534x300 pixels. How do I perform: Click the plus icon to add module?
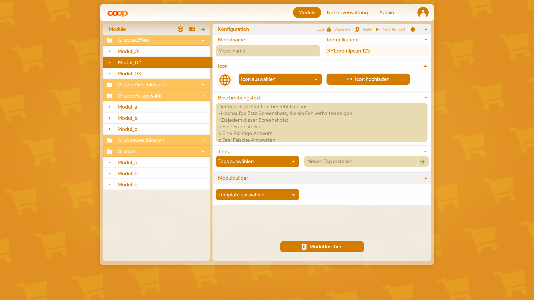(203, 29)
